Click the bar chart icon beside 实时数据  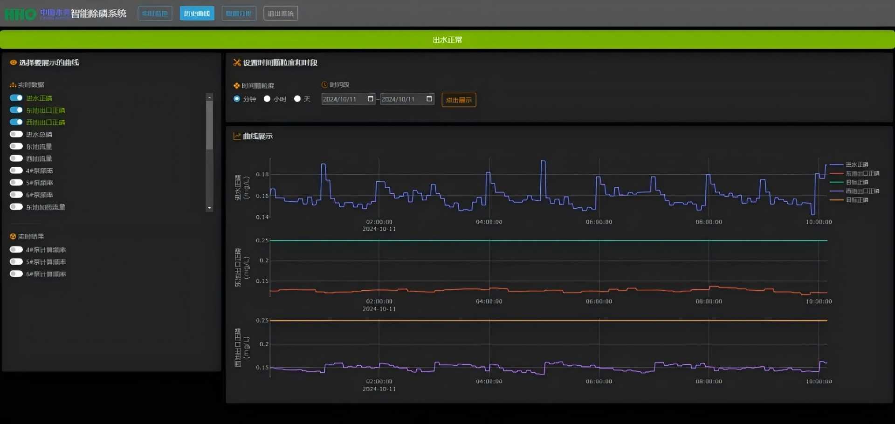tap(13, 85)
